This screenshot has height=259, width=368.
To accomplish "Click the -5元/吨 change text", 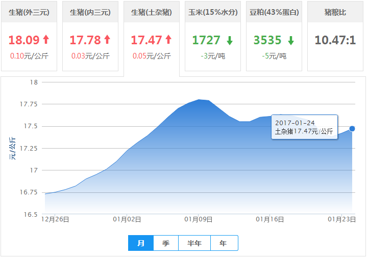I will (274, 56).
